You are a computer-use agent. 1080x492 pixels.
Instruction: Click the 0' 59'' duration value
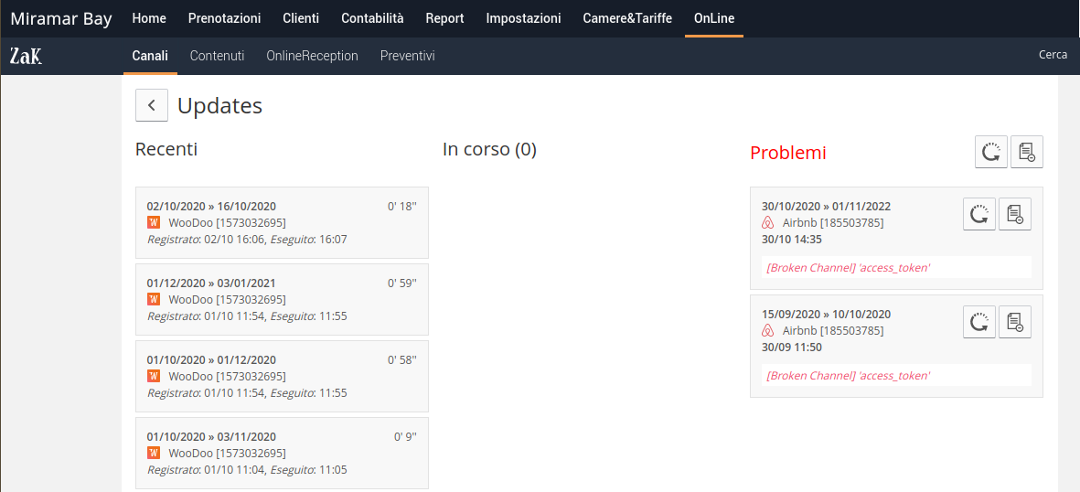pos(402,283)
